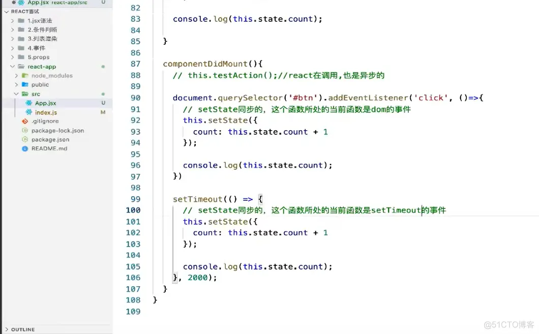Open the README.md file
The width and height of the screenshot is (539, 334).
click(49, 149)
